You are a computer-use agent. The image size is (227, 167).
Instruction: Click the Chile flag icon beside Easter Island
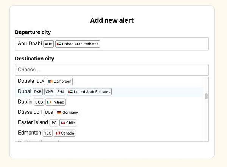click(x=63, y=123)
